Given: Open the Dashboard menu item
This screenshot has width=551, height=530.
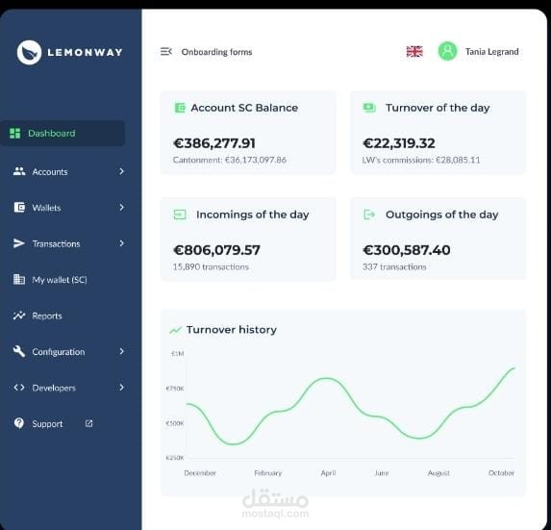Looking at the screenshot, I should (63, 133).
